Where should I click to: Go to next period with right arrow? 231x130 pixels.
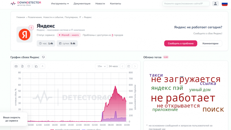(x=135, y=66)
